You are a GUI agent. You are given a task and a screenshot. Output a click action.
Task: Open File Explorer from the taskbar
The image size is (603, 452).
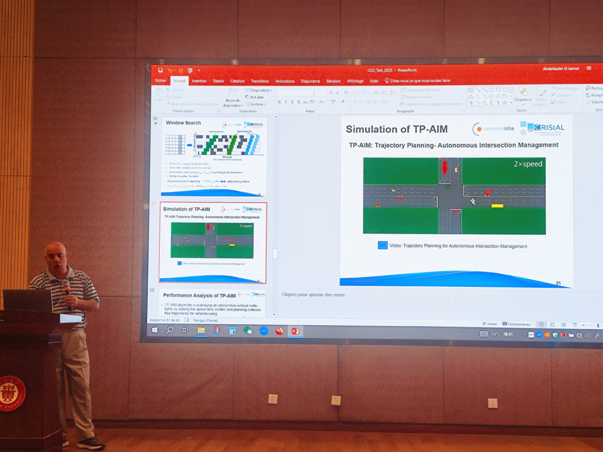coord(201,330)
